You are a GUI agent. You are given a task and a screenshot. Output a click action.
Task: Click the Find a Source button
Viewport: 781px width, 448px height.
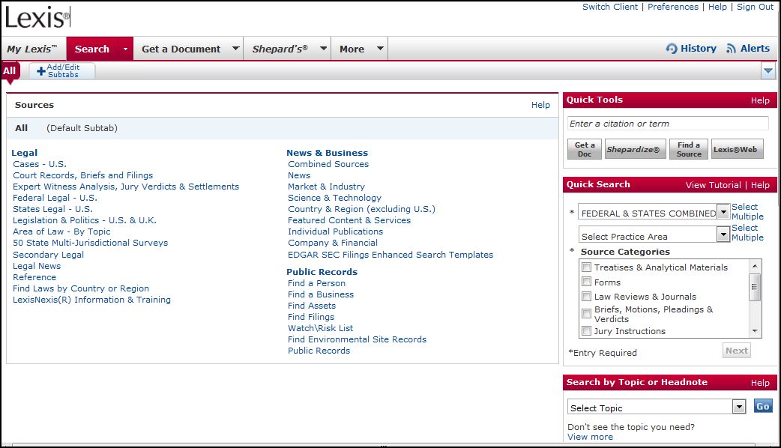(689, 149)
